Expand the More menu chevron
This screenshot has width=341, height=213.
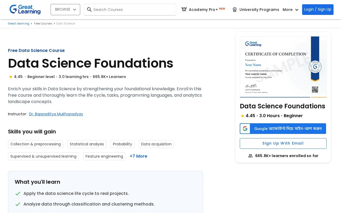click(x=297, y=10)
